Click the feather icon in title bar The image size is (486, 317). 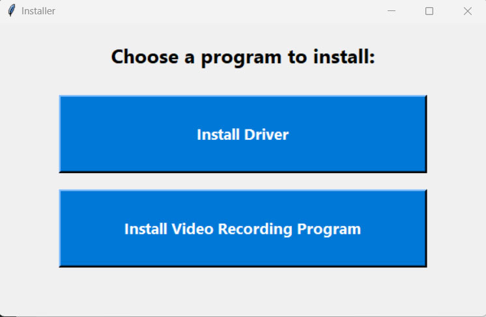point(11,11)
